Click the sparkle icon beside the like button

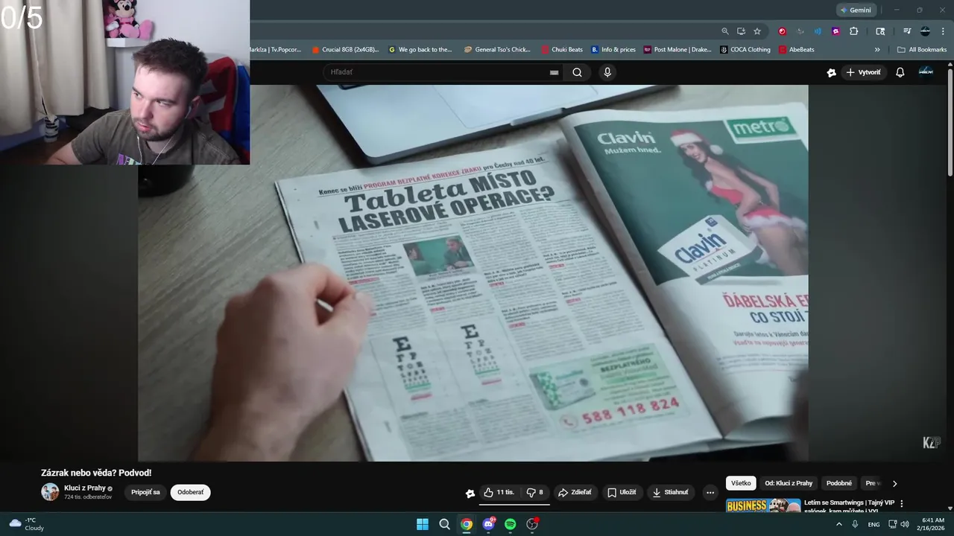click(470, 493)
